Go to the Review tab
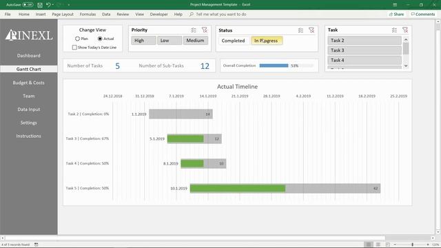Screen dimensions: 441x248 123,14
